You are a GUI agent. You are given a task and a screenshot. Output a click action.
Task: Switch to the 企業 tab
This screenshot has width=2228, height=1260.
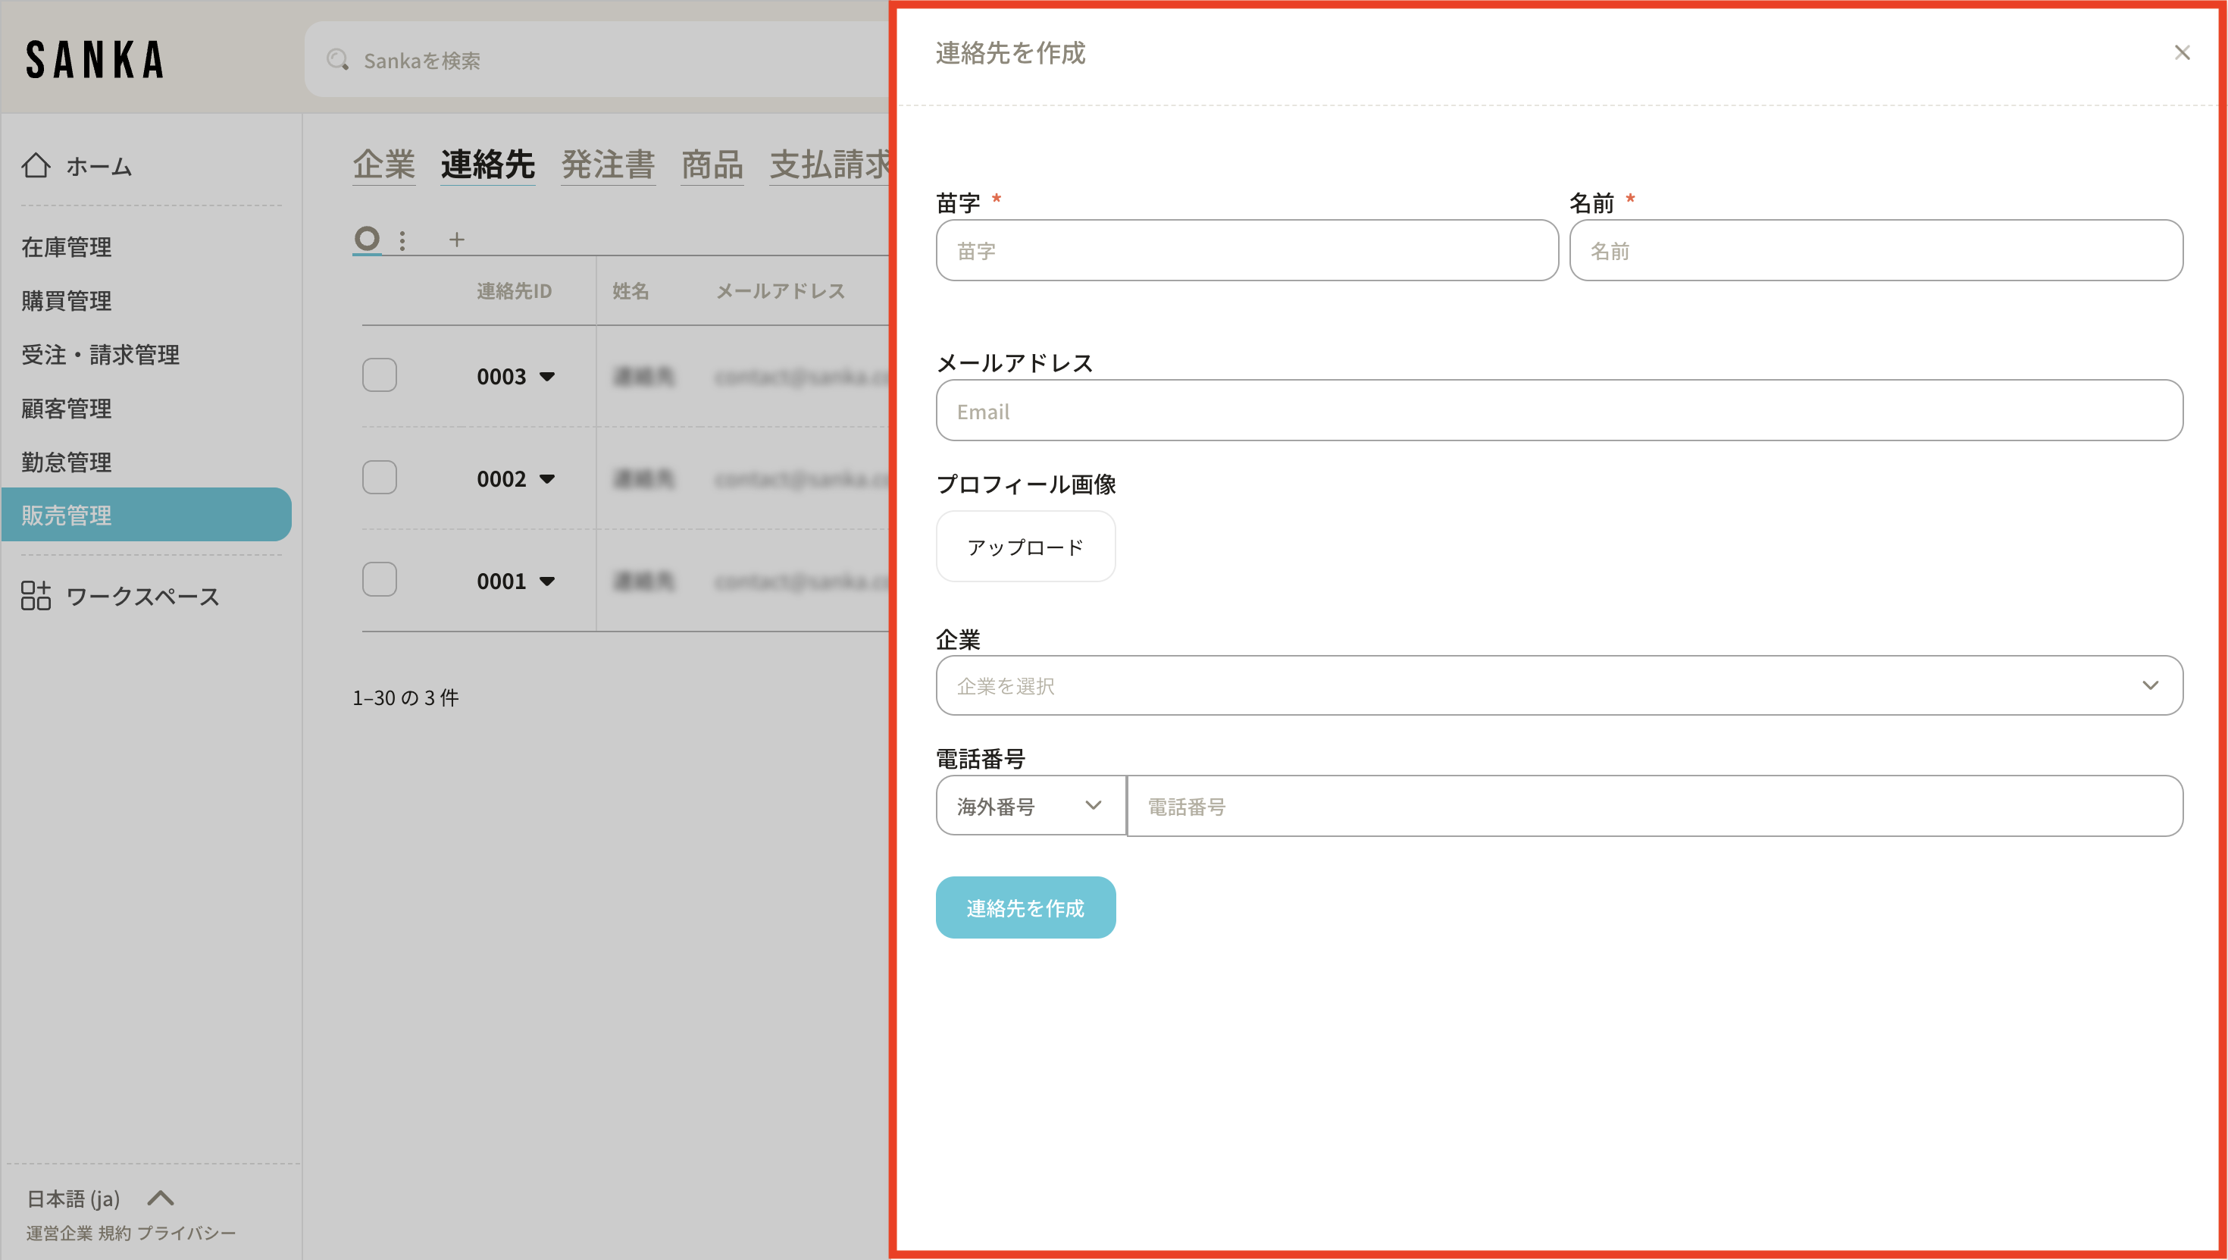coord(384,165)
